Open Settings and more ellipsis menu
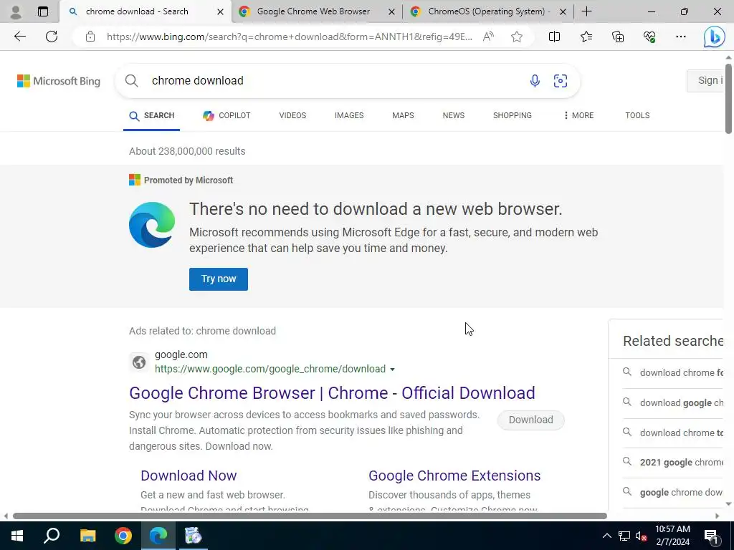734x550 pixels. (681, 37)
